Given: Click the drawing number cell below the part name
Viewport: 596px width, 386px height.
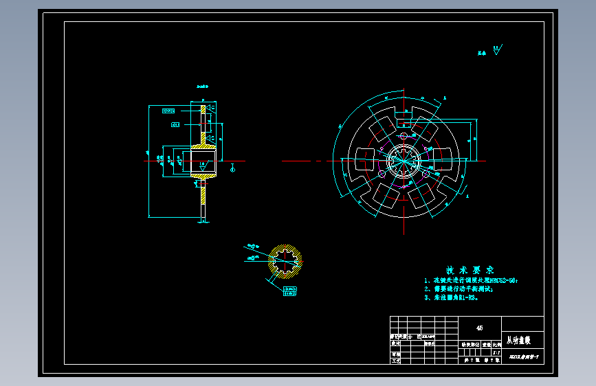Looking at the screenshot, I should point(524,357).
